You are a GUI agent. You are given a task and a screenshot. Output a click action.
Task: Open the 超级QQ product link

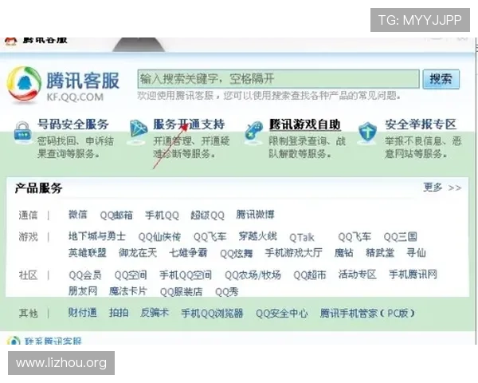(207, 215)
